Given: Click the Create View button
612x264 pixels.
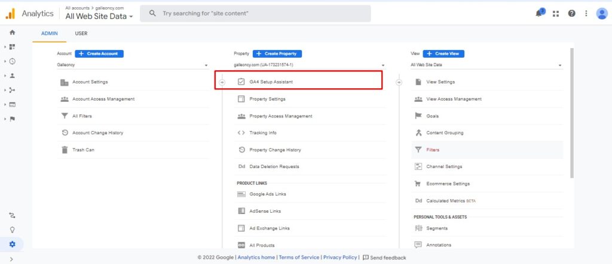Looking at the screenshot, I should click(443, 54).
